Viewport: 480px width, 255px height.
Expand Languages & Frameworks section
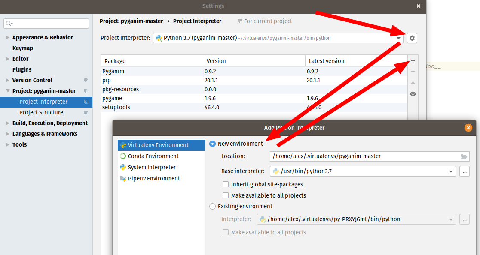[x=7, y=134]
